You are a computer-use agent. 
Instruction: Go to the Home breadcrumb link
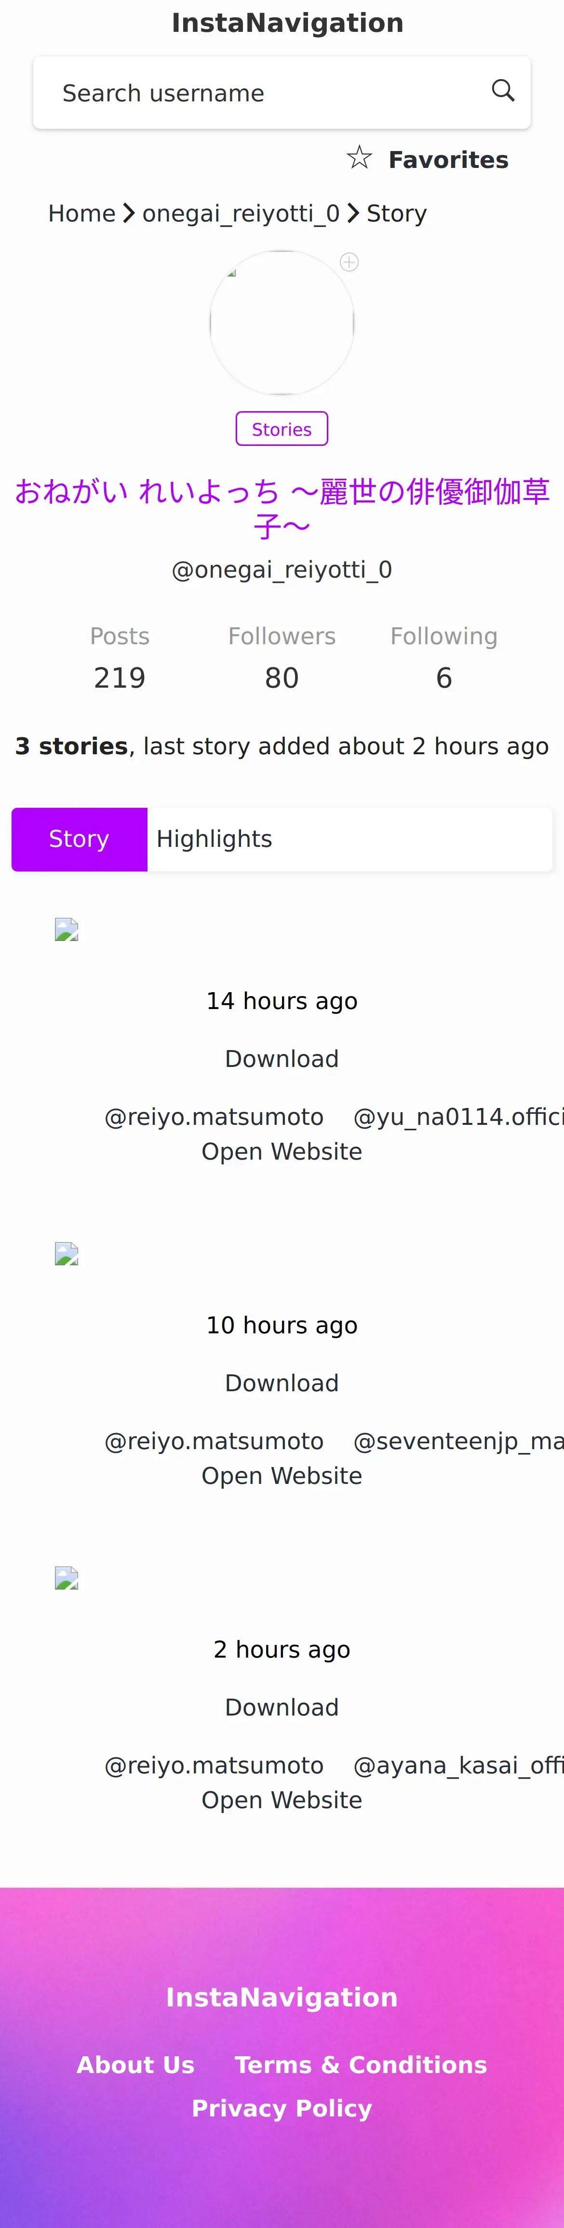[x=82, y=214]
